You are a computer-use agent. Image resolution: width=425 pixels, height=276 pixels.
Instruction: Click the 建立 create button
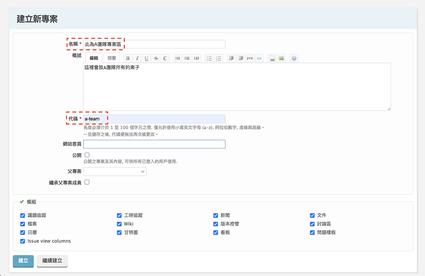coord(23,261)
